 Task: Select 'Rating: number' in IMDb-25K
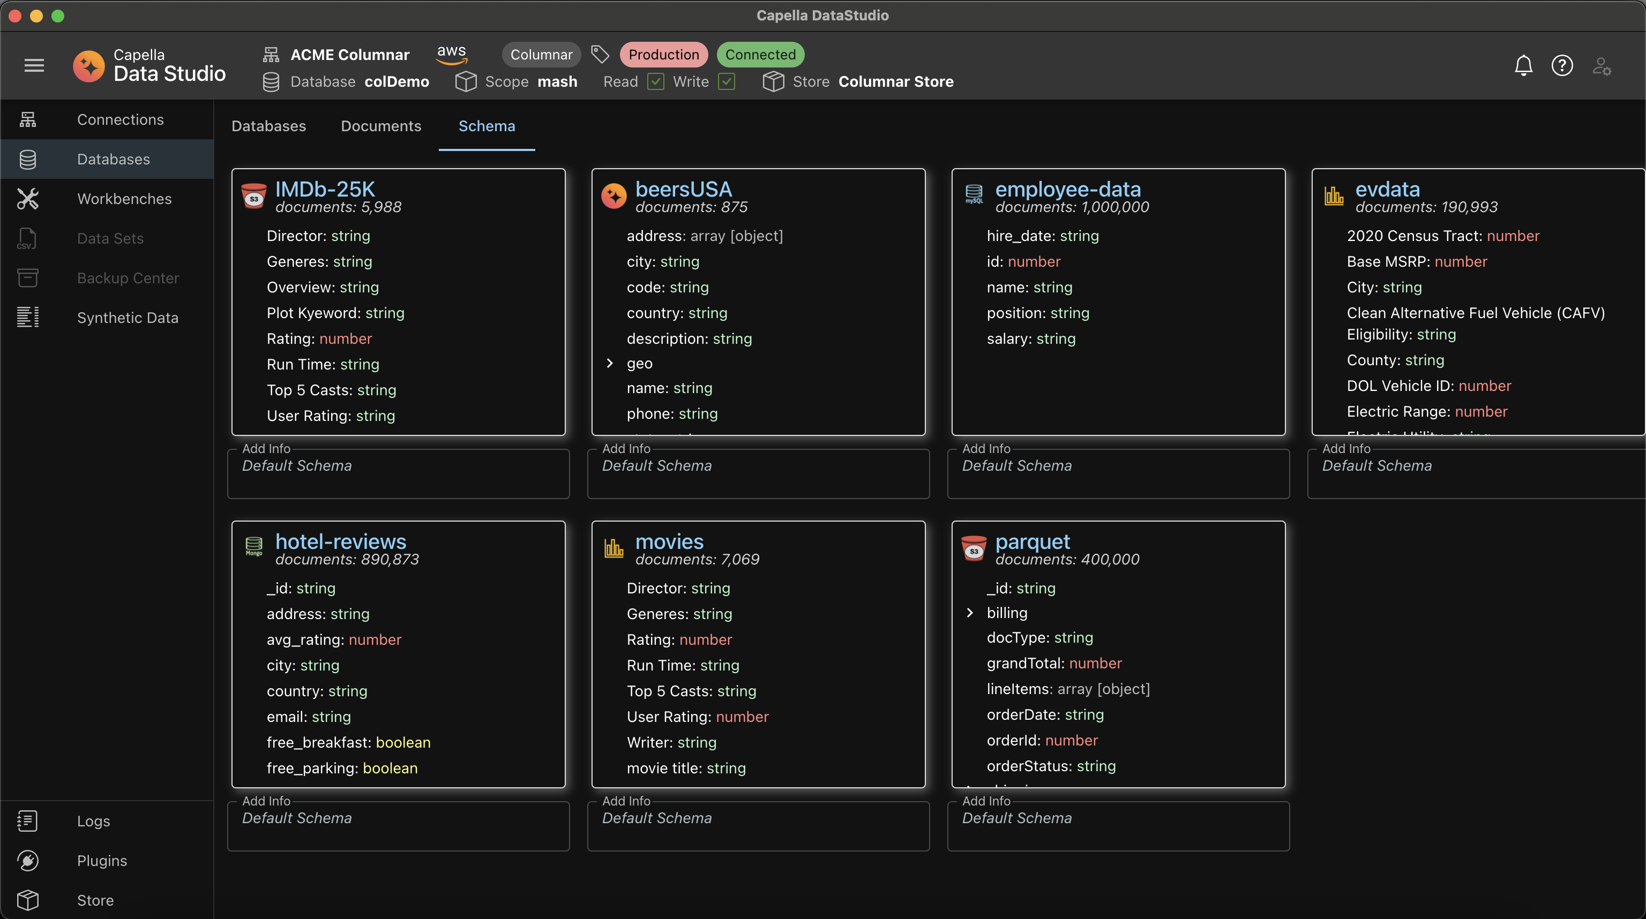coord(319,338)
